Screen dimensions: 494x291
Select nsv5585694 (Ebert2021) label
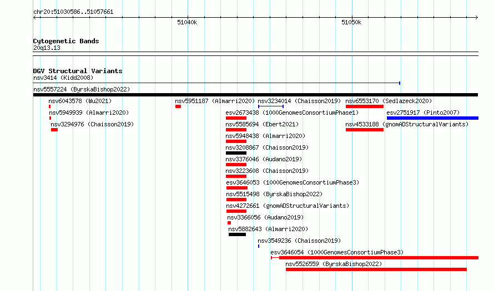[x=262, y=124]
